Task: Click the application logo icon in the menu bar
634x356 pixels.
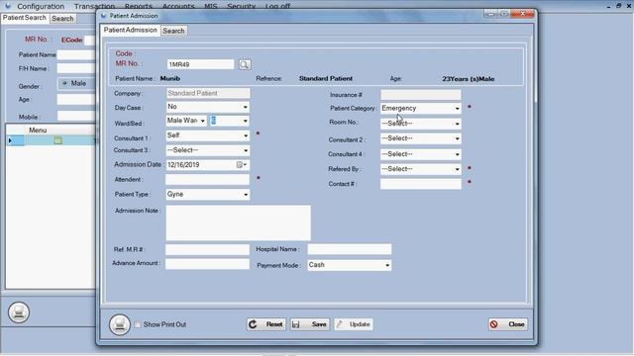Action: coord(8,6)
